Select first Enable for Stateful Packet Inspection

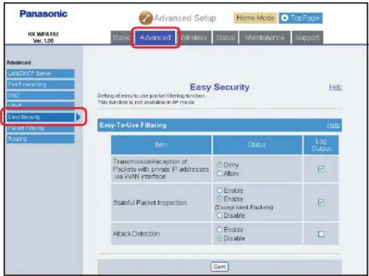(x=219, y=190)
